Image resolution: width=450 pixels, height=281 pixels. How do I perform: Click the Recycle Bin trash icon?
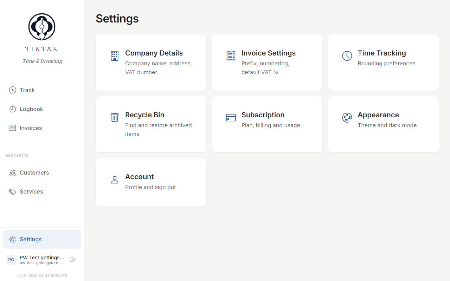pyautogui.click(x=114, y=117)
